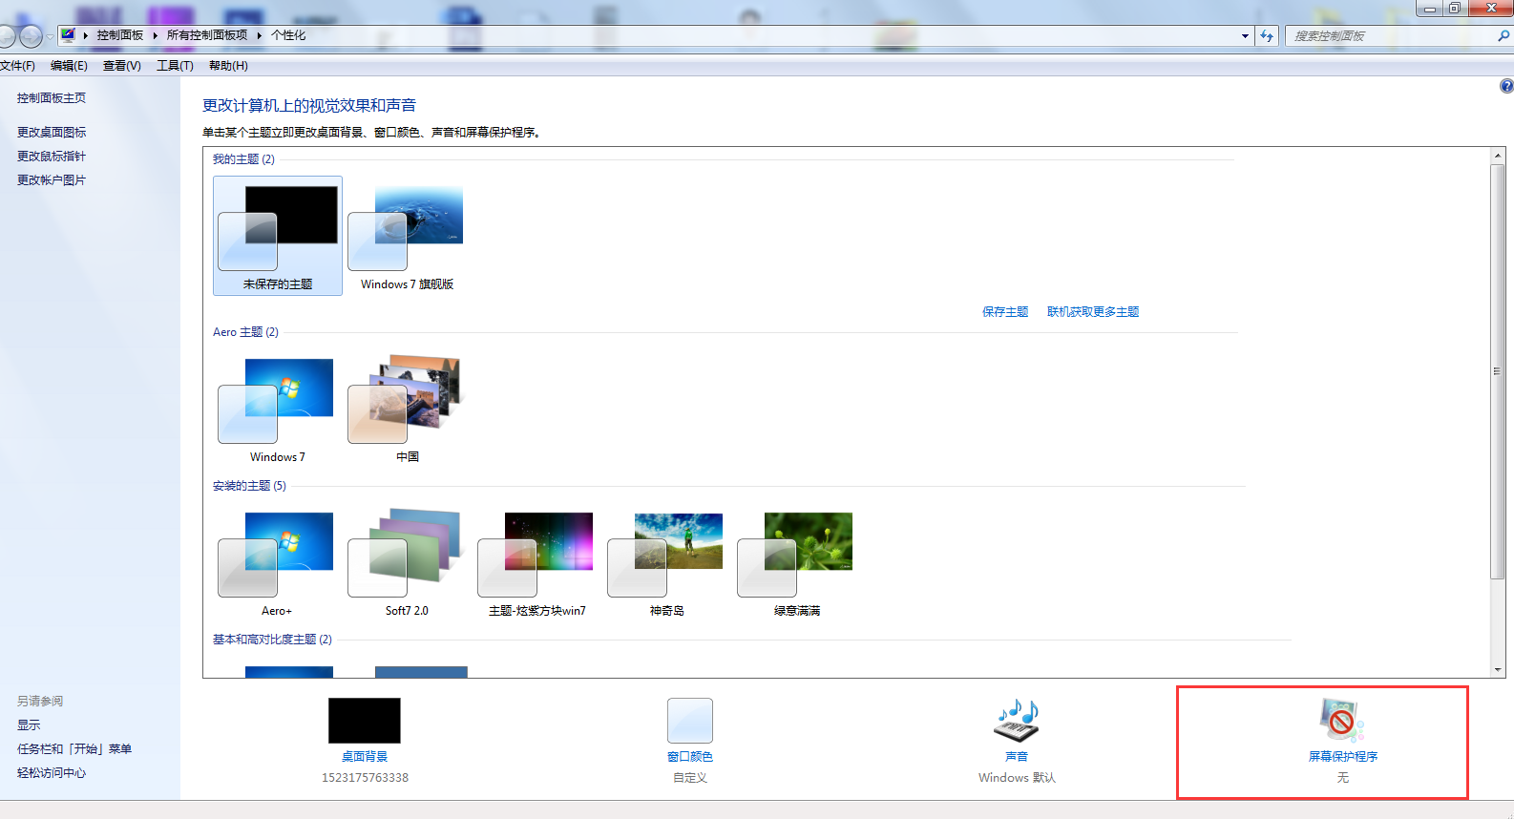This screenshot has width=1514, height=819.
Task: Click the 我的主题 (2) group header
Action: tap(243, 159)
